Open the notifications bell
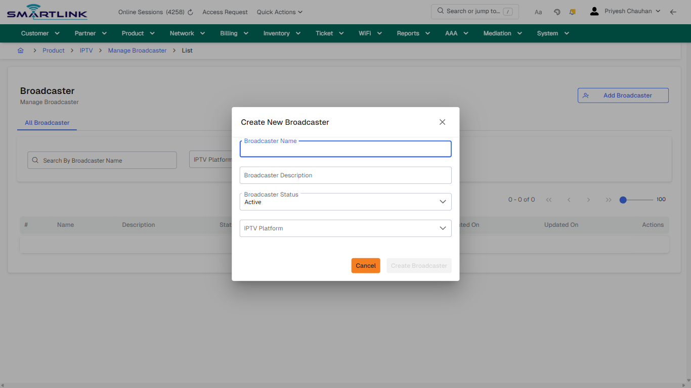Image resolution: width=691 pixels, height=388 pixels. [x=572, y=12]
